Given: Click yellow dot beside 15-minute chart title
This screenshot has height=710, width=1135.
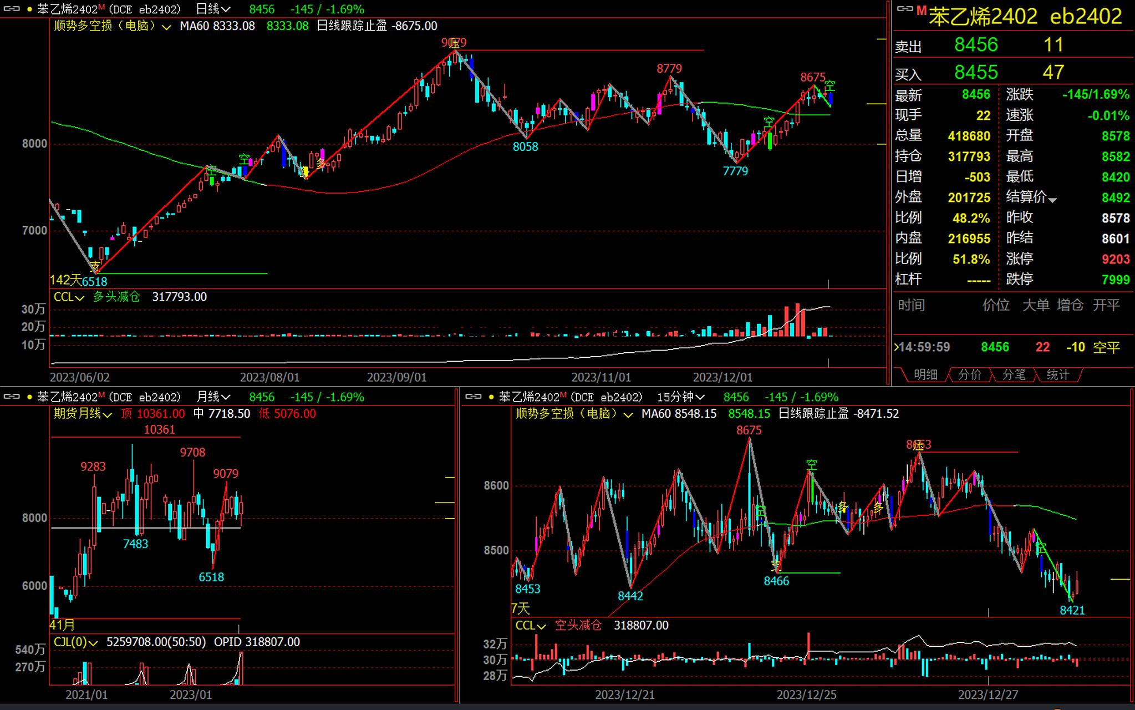Looking at the screenshot, I should [491, 397].
